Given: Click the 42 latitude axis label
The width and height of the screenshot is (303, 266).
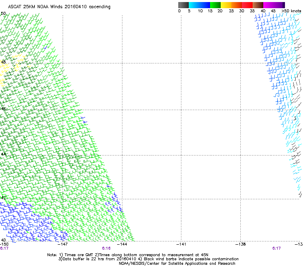Looking at the screenshot, I should click(3, 198).
